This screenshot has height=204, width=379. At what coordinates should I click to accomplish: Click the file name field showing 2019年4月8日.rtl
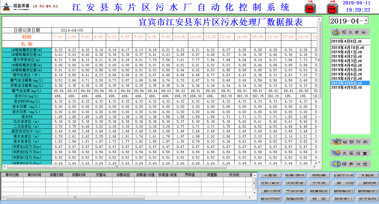[350, 41]
